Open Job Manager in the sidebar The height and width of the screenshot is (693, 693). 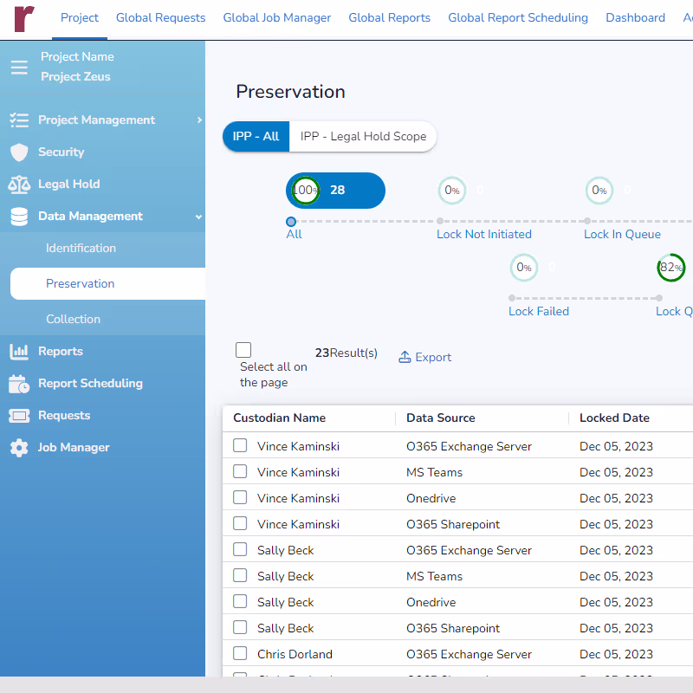coord(74,448)
